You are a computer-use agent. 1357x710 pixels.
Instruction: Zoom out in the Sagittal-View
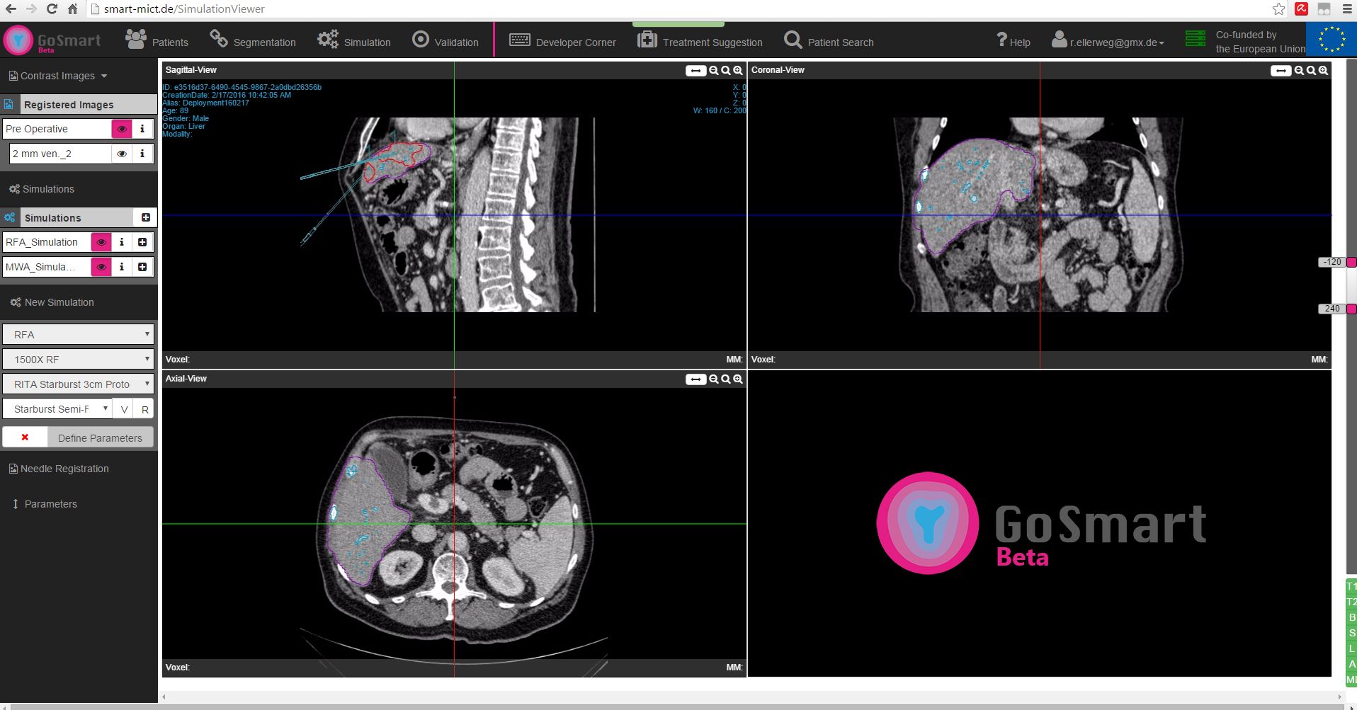click(714, 71)
